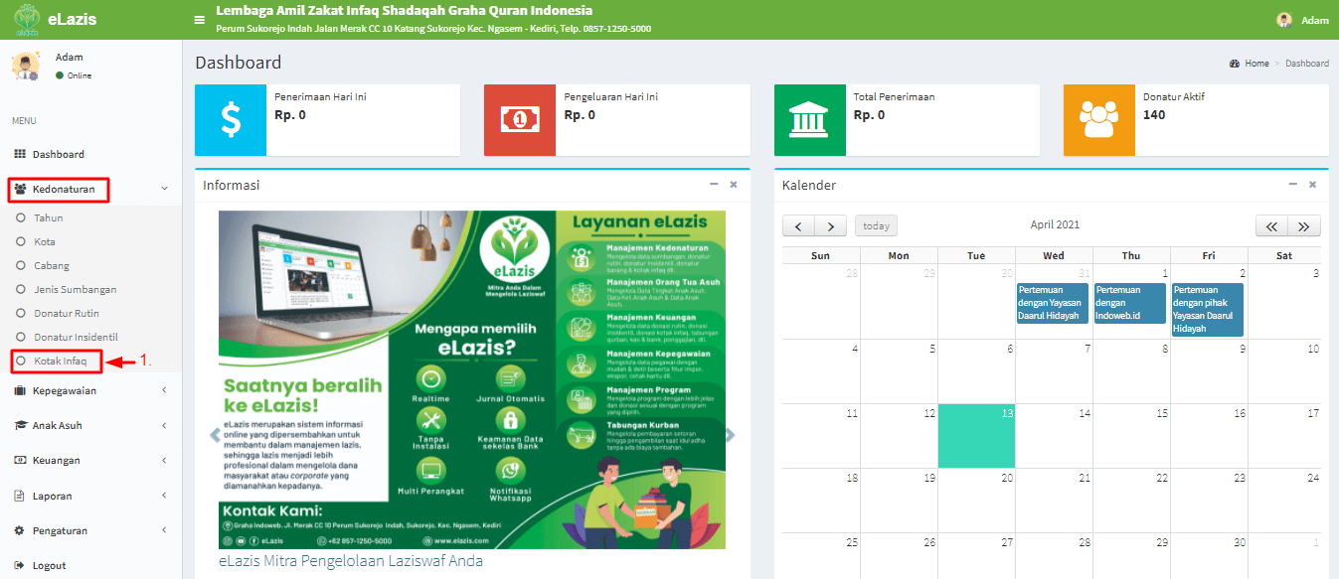Click the graduation cap icon beside Anak Asuh
The image size is (1339, 579).
22,424
